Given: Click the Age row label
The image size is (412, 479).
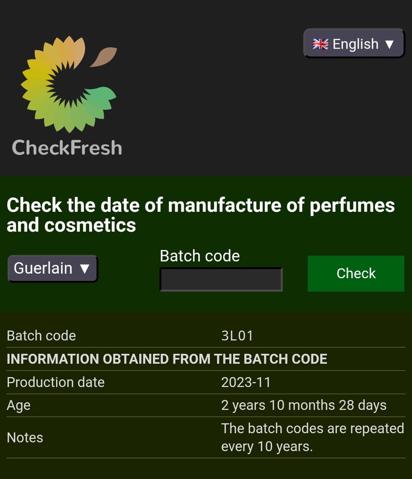Looking at the screenshot, I should 18,406.
